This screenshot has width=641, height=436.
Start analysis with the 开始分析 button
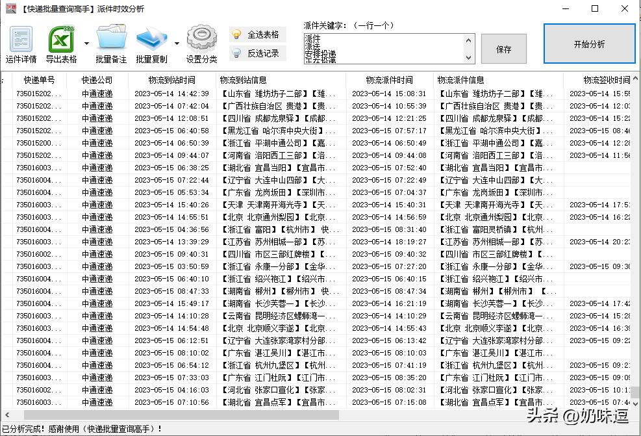[589, 44]
